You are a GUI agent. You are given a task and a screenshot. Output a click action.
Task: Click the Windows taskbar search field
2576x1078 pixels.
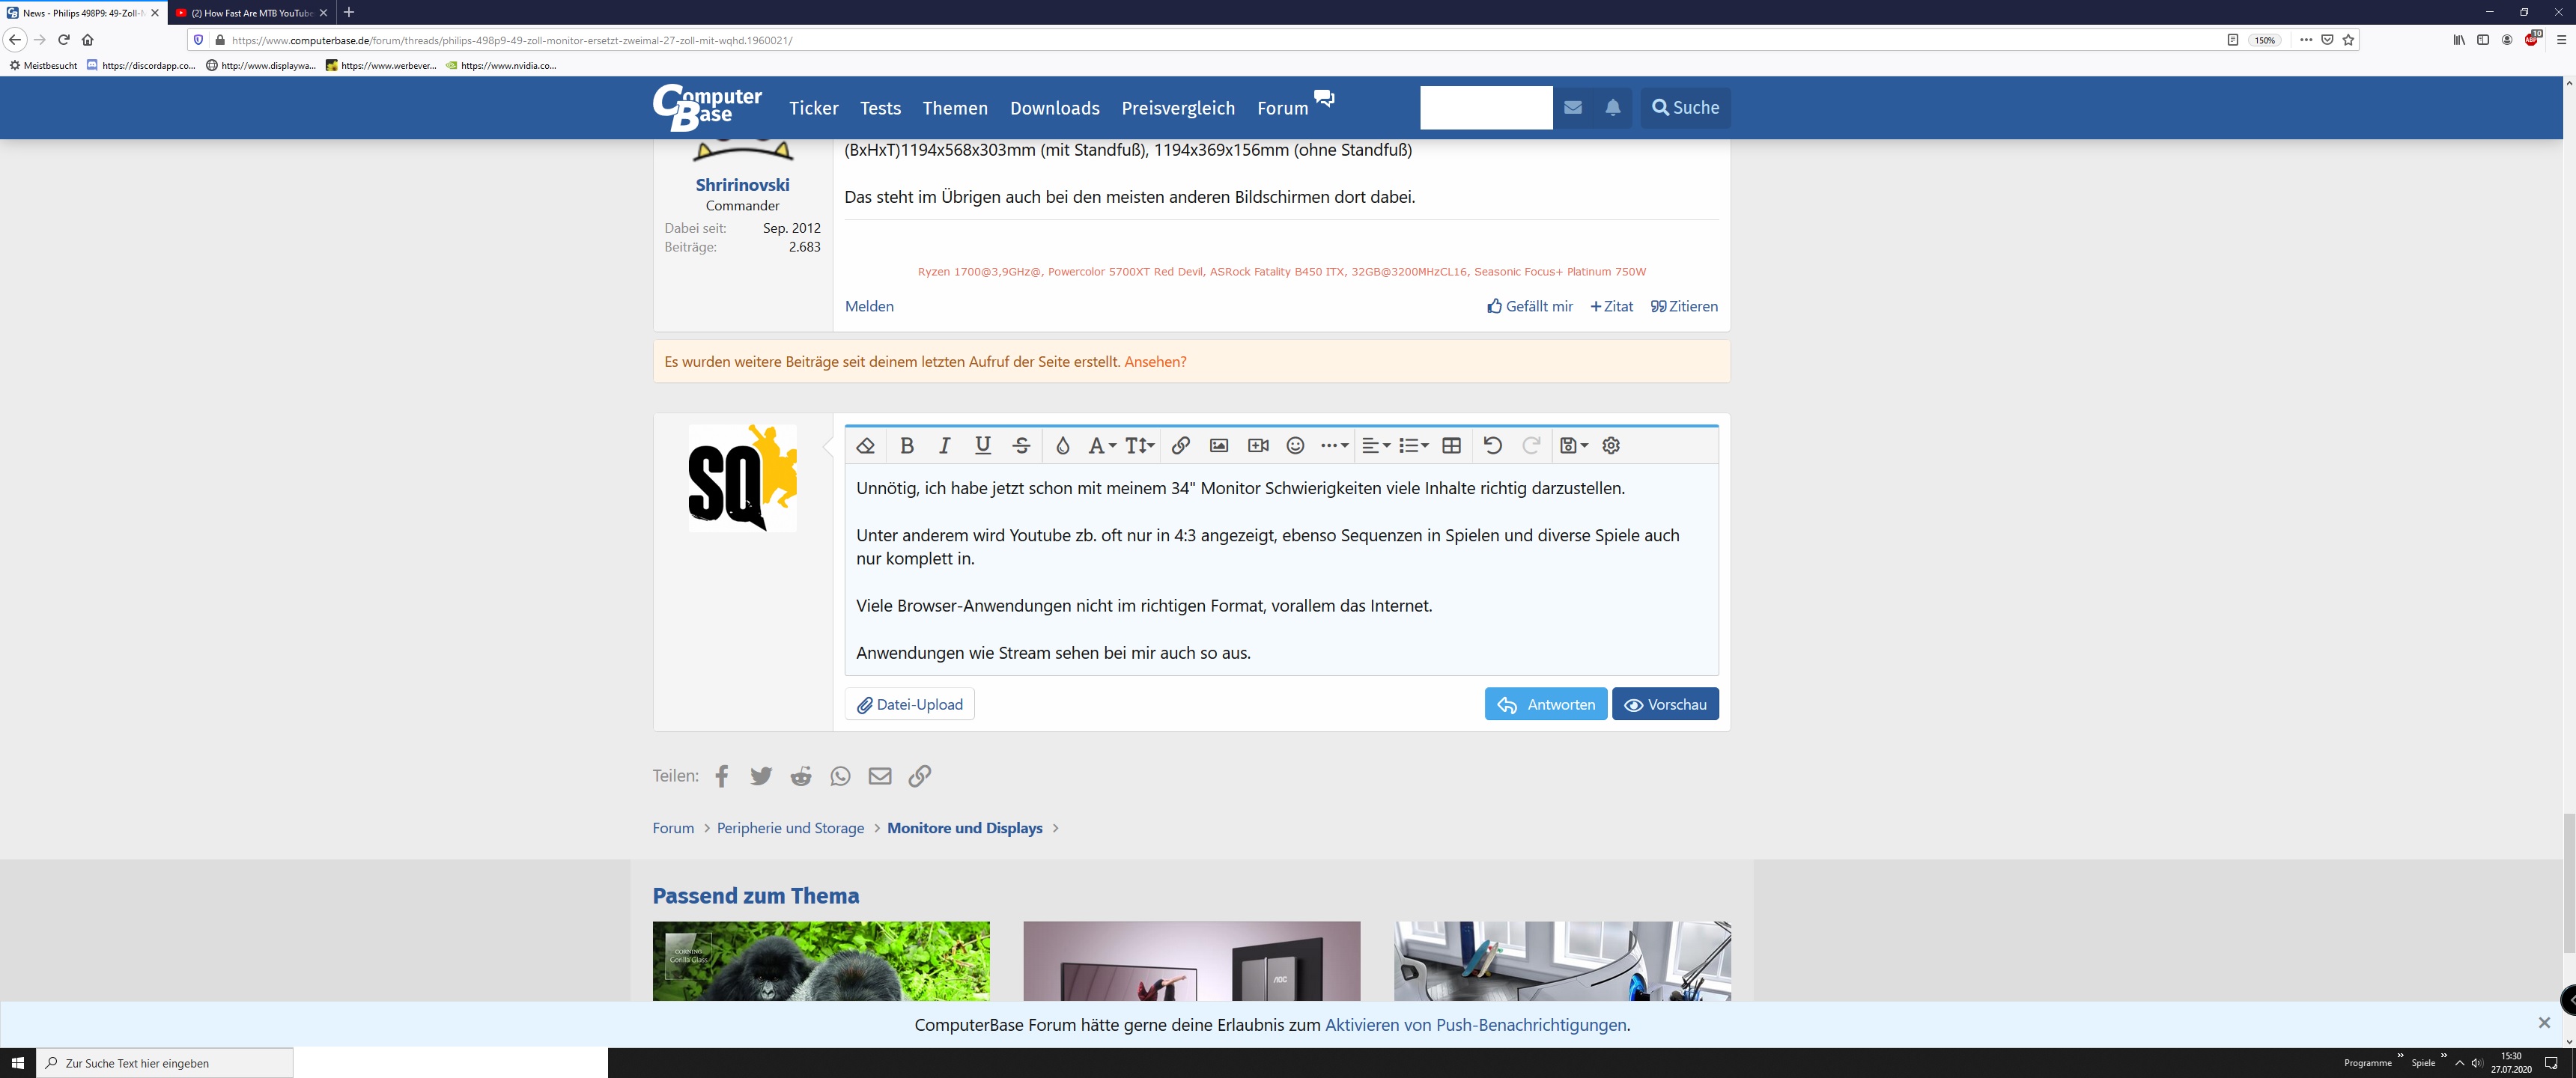click(x=165, y=1063)
